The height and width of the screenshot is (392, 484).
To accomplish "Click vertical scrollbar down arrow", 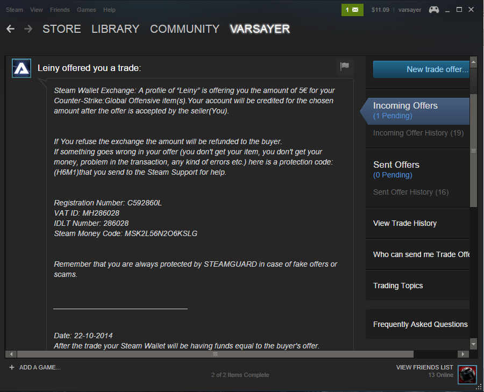I will 473,344.
